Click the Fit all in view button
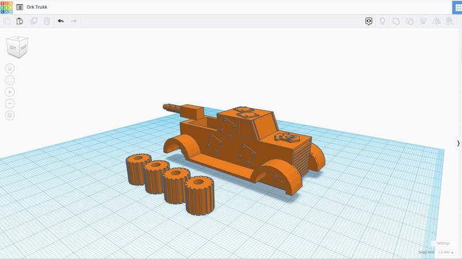Screen dimensions: 462x259 (10, 80)
